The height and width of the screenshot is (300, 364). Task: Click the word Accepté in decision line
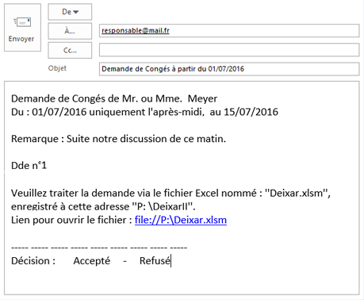point(92,261)
